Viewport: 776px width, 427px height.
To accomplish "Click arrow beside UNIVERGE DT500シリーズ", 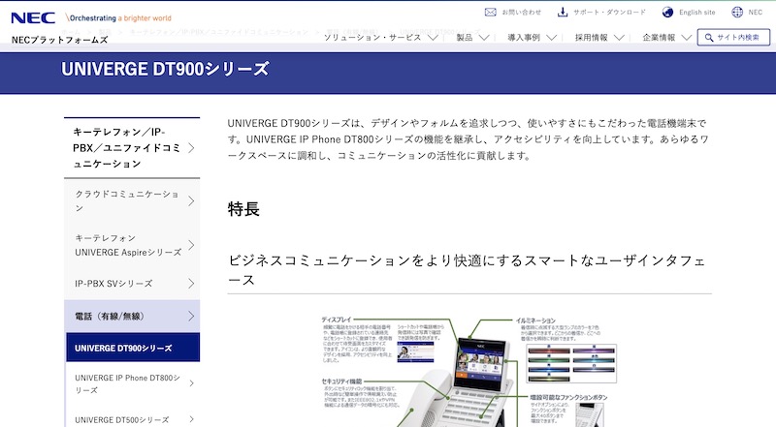I will 191,419.
